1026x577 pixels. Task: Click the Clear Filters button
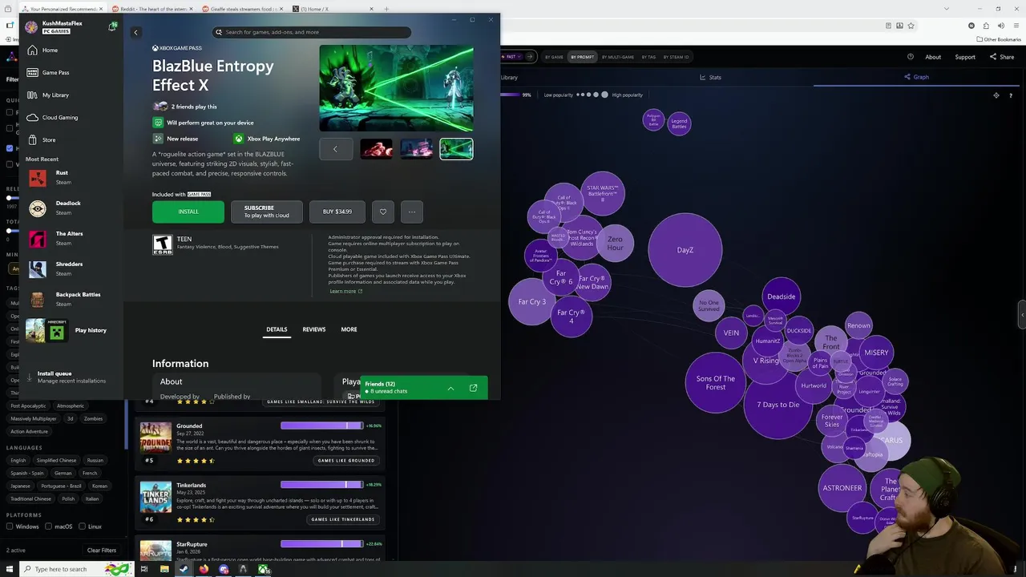pos(102,551)
